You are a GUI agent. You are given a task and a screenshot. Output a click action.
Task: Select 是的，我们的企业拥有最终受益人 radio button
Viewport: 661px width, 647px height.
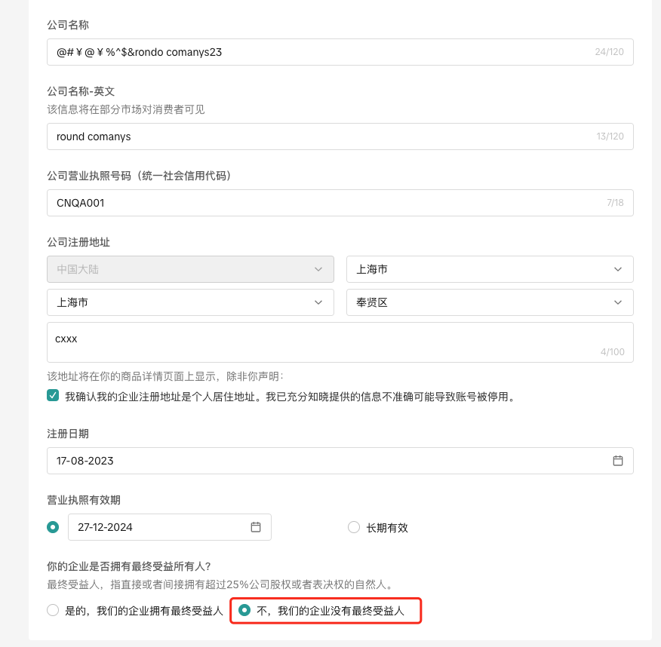coord(53,611)
